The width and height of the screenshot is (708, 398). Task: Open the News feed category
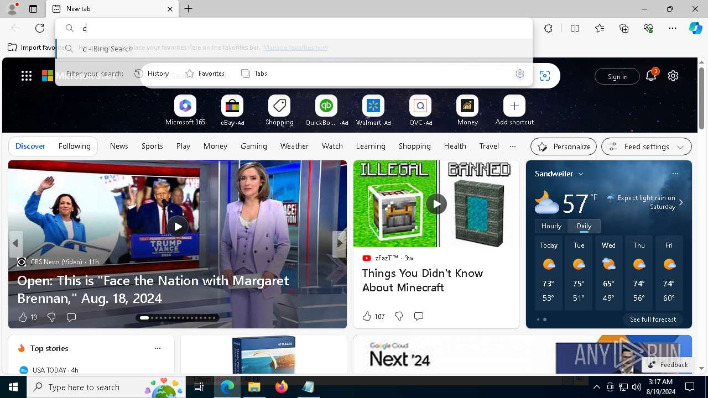119,146
